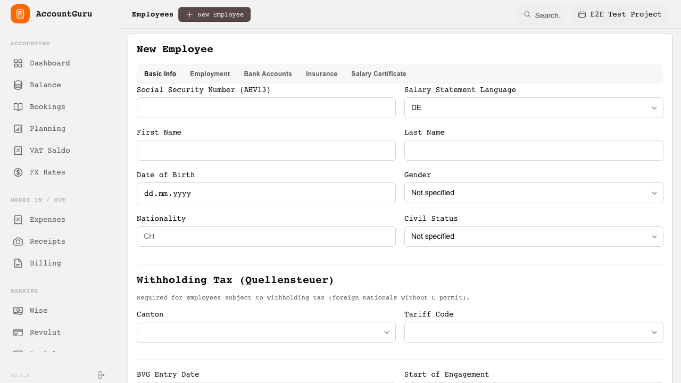View FX Rates
Viewport: 681px width, 383px height.
tap(47, 172)
